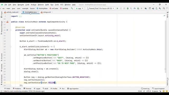
Task: Click the sad face feedback icon
Action: 167,91
